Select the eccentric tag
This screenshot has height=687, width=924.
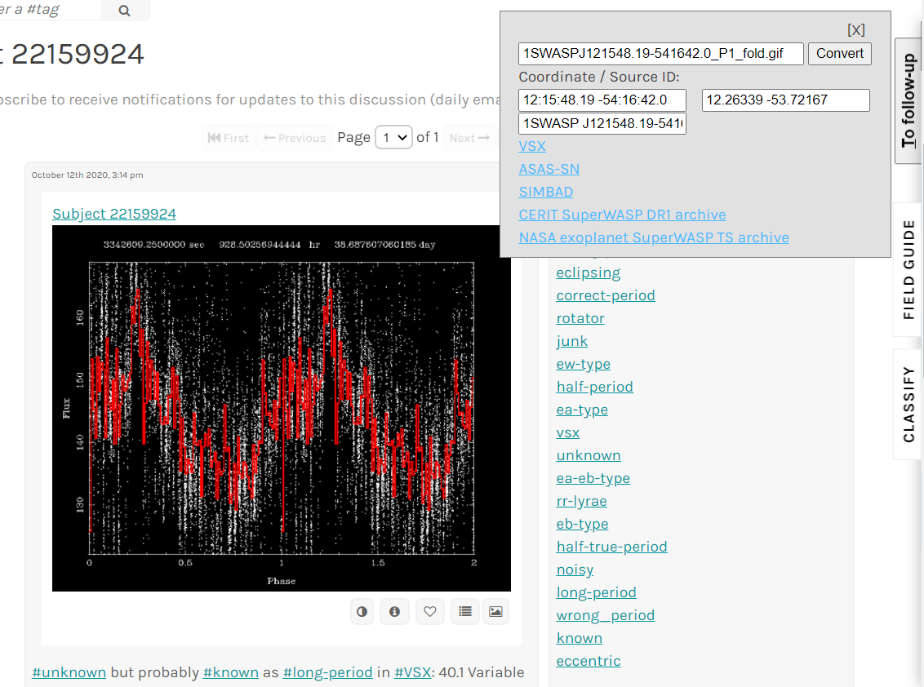click(x=589, y=661)
